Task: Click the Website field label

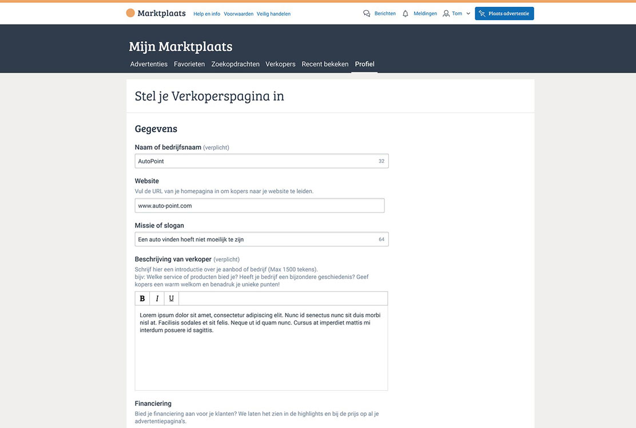Action: [147, 181]
